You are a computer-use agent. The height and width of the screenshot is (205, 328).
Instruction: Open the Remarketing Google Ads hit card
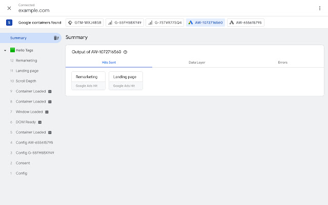(x=88, y=80)
